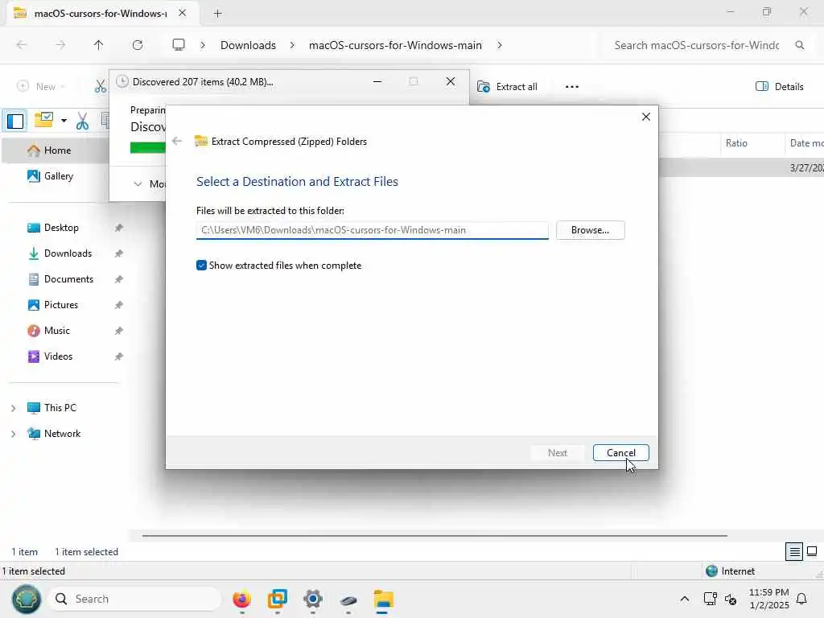Open the Details pane button

779,87
